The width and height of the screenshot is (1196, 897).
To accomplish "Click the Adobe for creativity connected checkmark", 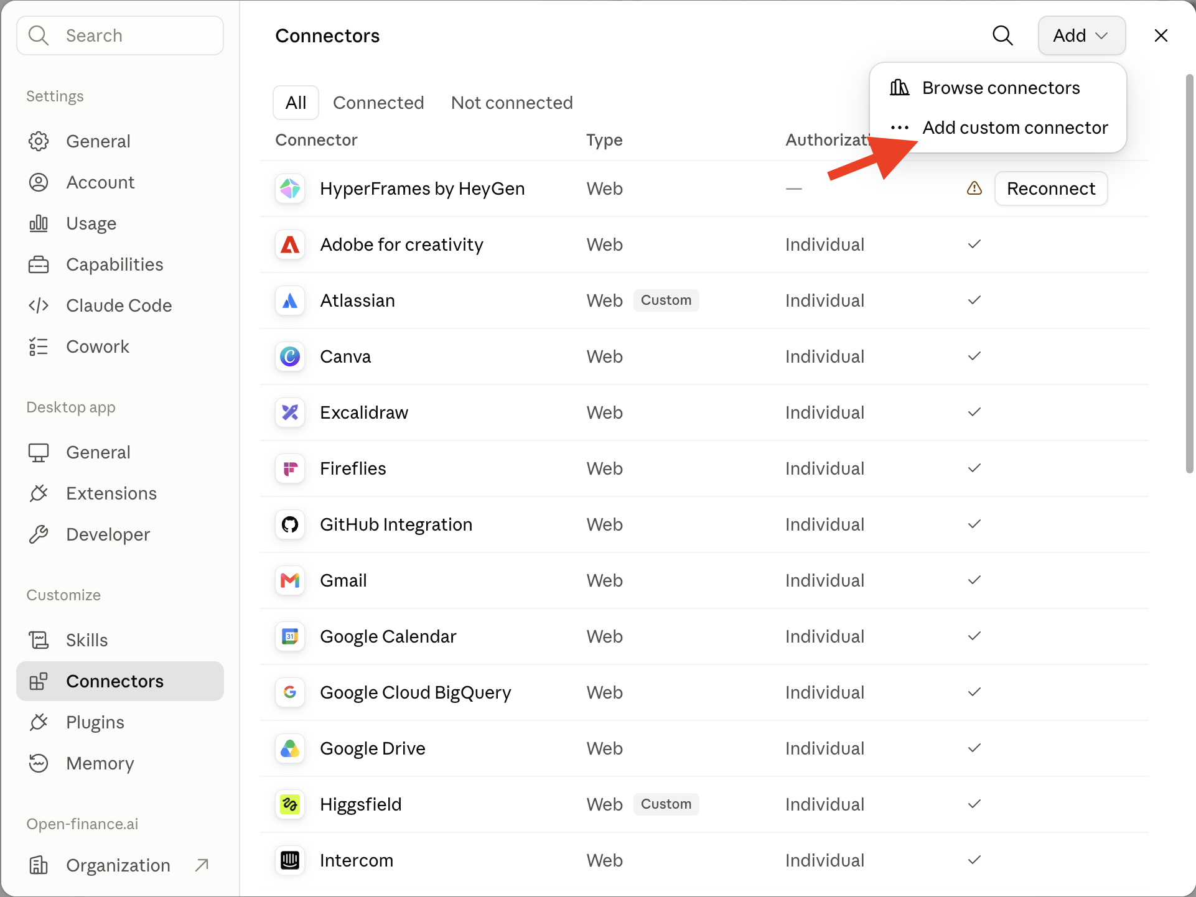I will 974,244.
